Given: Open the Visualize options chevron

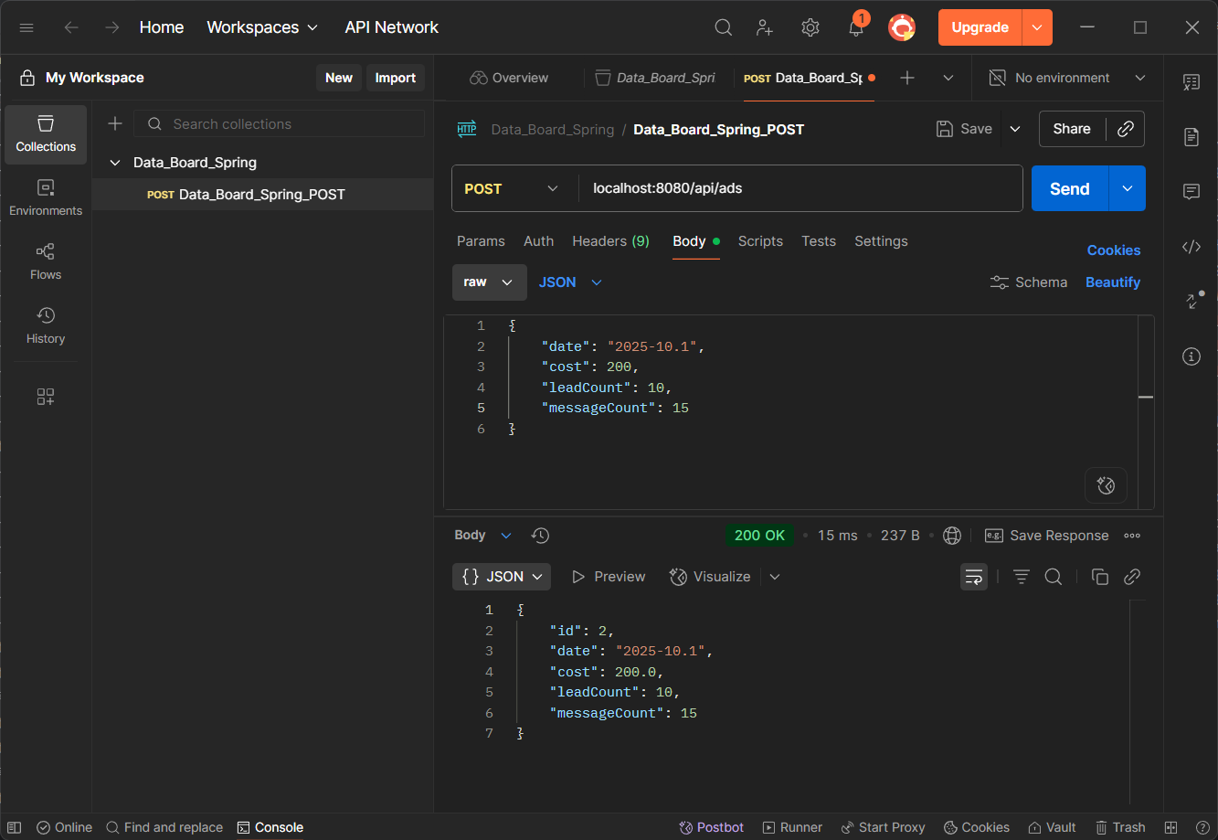Looking at the screenshot, I should tap(775, 577).
